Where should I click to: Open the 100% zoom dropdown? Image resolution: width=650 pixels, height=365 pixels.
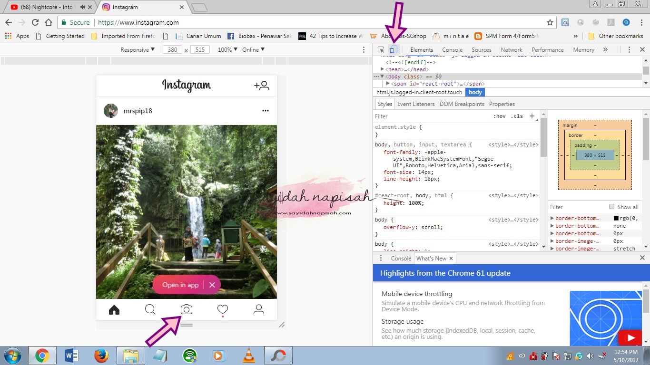pyautogui.click(x=227, y=49)
